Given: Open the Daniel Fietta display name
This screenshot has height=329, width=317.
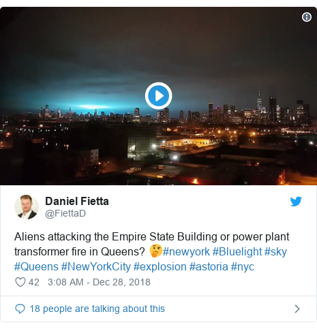Looking at the screenshot, I should click(77, 201).
